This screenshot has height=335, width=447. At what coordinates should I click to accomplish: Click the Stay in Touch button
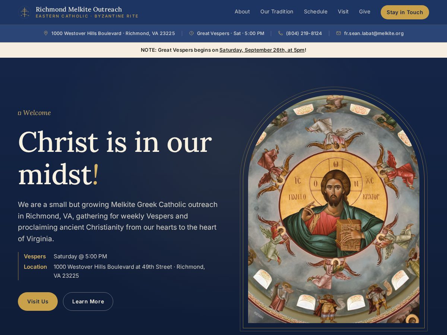click(405, 12)
